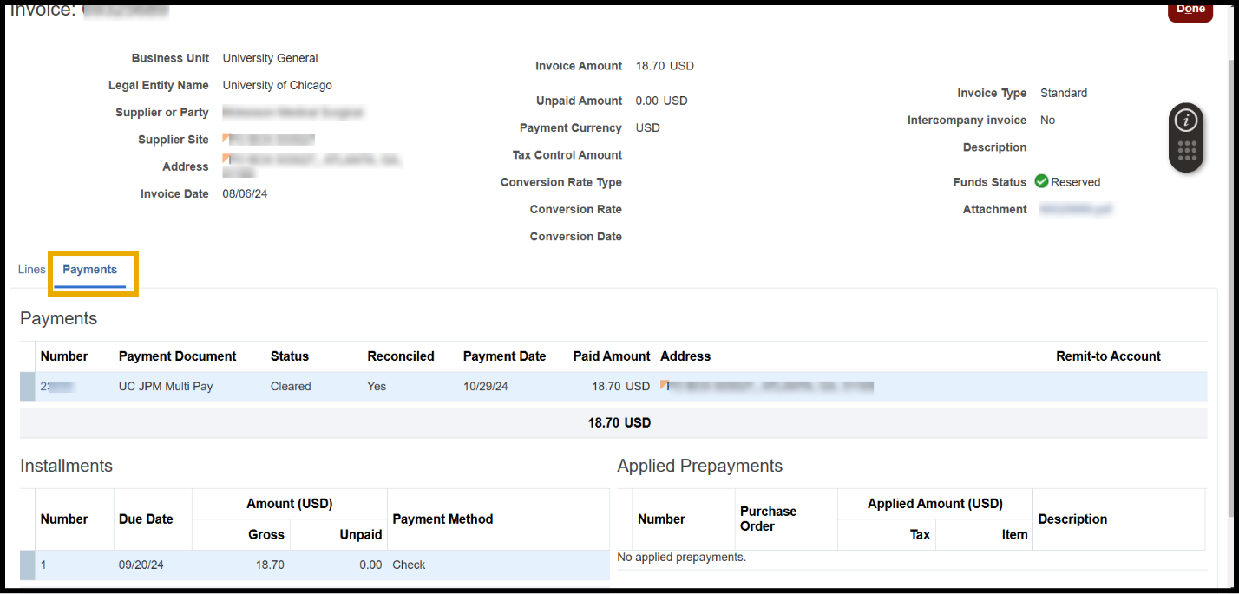Click the flag icon in payment row Address
Image resolution: width=1239 pixels, height=594 pixels.
[x=664, y=382]
